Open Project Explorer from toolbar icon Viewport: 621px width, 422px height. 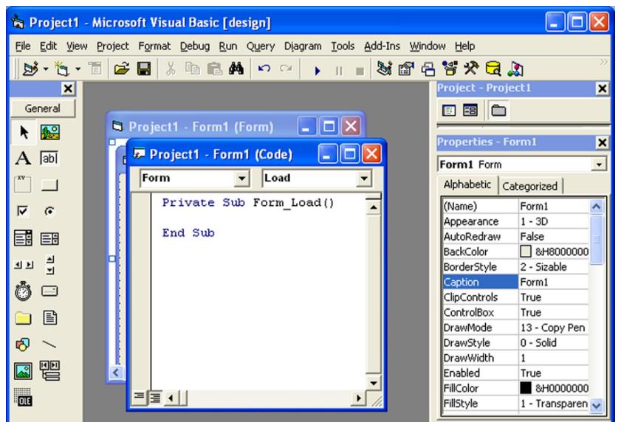pyautogui.click(x=384, y=69)
